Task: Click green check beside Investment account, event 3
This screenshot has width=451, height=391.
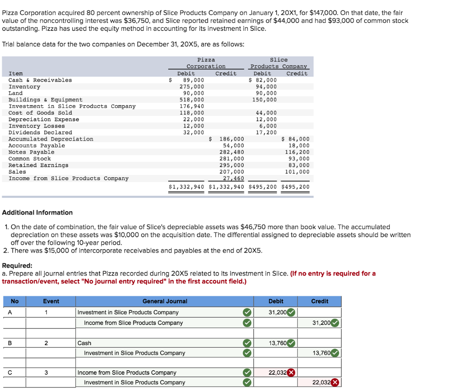Action: pos(247,382)
